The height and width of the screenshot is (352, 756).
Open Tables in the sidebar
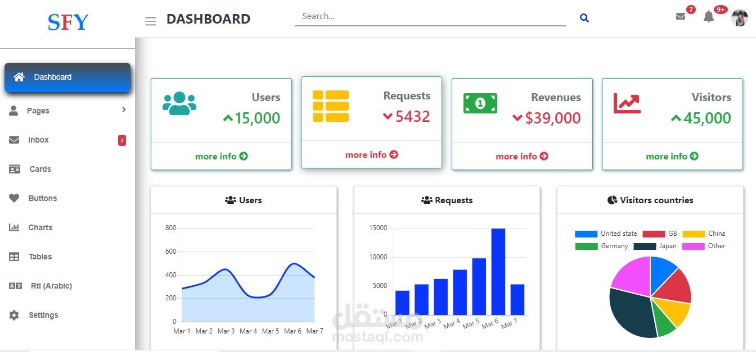[67, 257]
